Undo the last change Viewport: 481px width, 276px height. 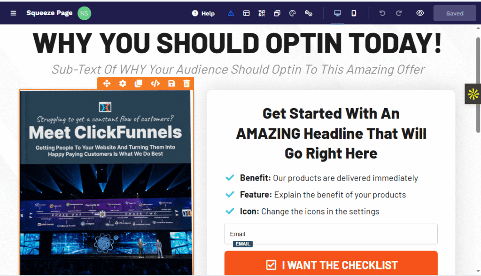pos(382,13)
